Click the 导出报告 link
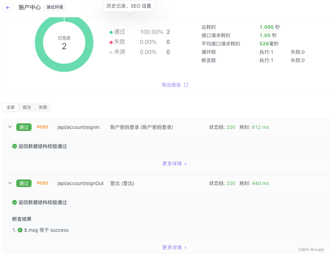 click(171, 85)
